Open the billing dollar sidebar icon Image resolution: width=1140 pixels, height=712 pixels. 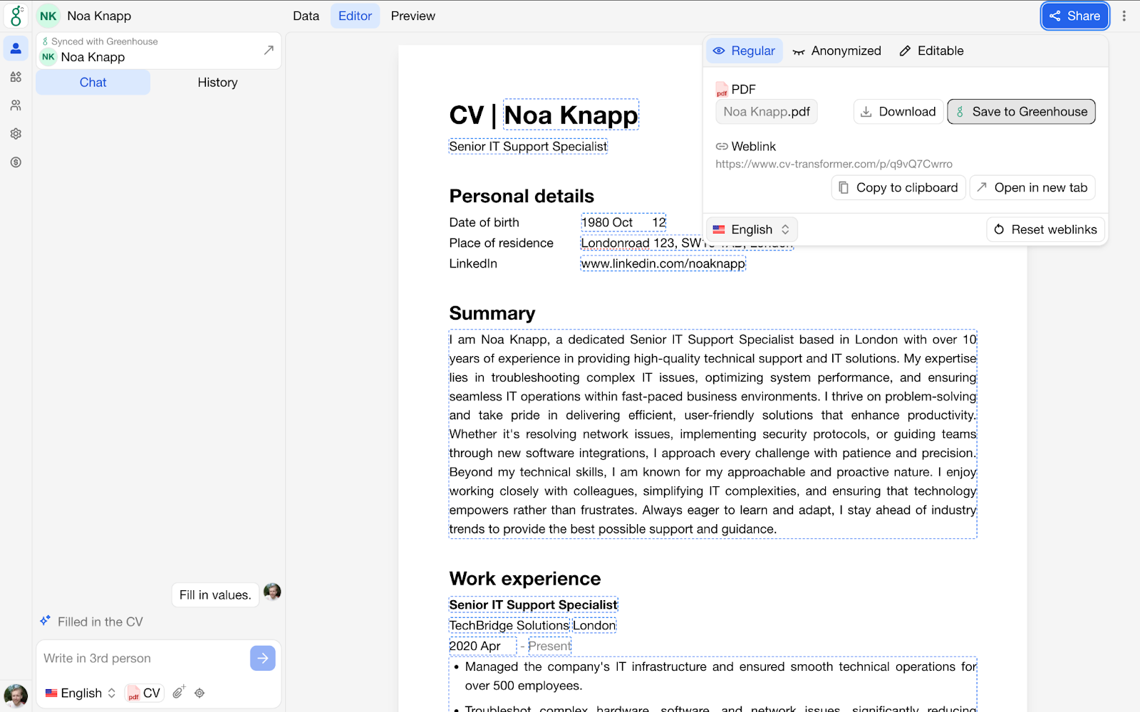pos(16,162)
